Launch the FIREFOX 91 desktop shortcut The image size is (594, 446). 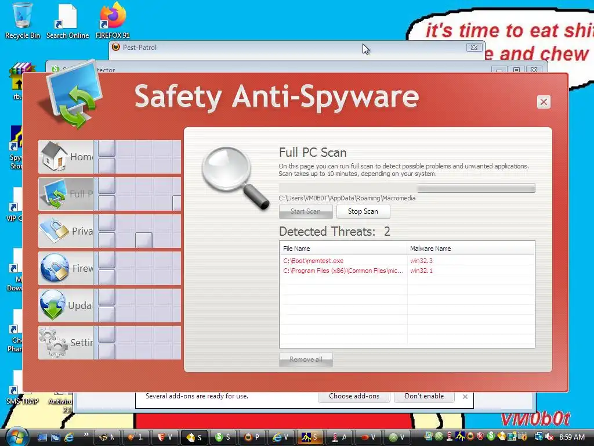click(x=113, y=21)
